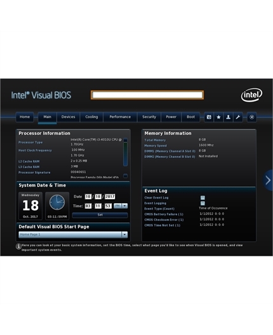The width and height of the screenshot is (273, 335).
Task: Click the Processor Information scrollbar thumb
Action: [126, 154]
